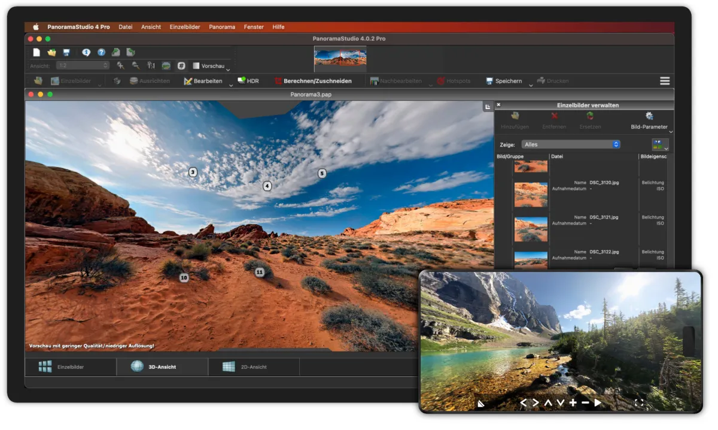Click the blue help question mark icon
The width and height of the screenshot is (718, 430).
pos(101,53)
